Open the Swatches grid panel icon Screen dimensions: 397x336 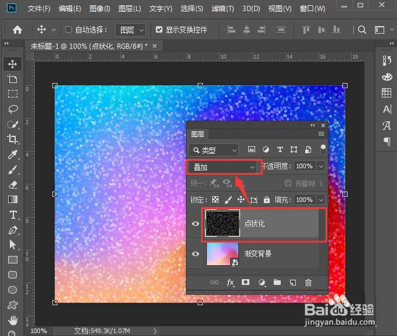[387, 93]
